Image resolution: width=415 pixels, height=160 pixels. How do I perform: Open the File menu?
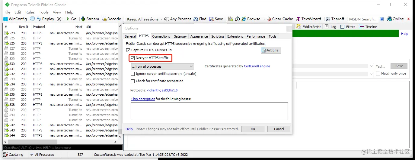[8, 12]
